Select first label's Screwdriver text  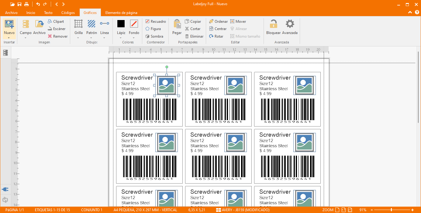coord(137,78)
